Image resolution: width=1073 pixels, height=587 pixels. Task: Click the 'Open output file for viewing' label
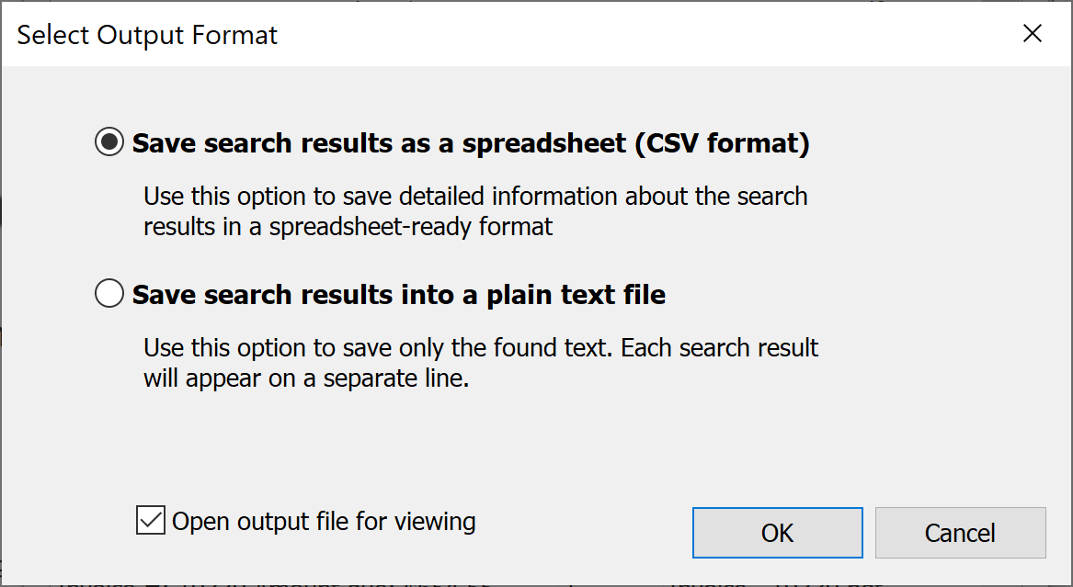[322, 520]
